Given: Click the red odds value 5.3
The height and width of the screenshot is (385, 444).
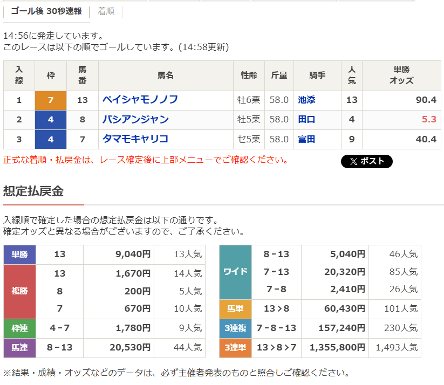Looking at the screenshot, I should click(x=429, y=120).
